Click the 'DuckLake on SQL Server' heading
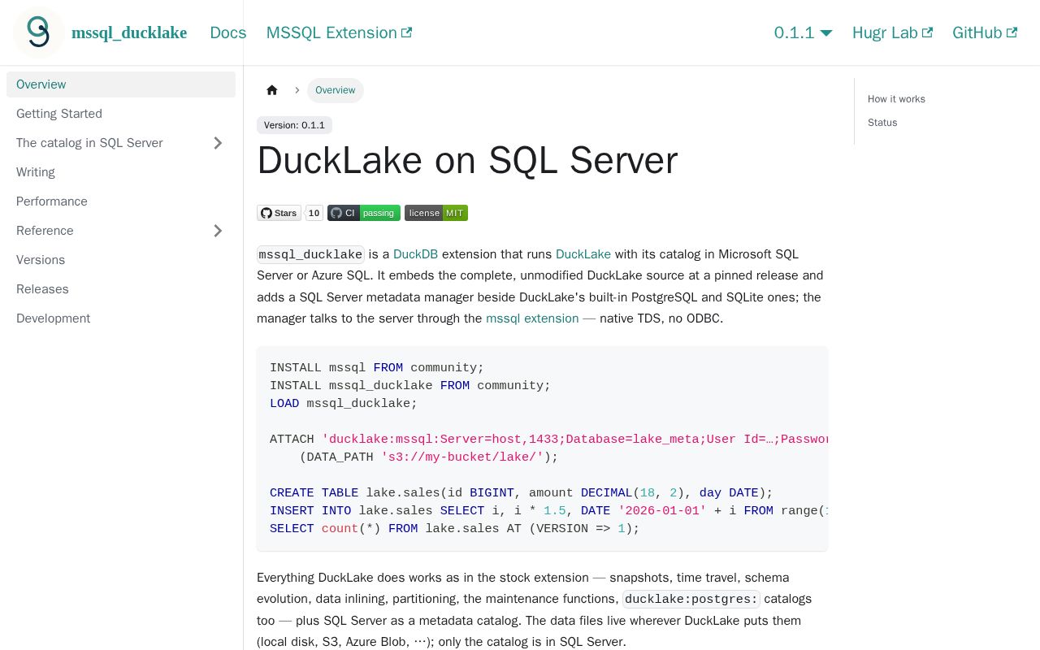This screenshot has width=1040, height=650. coord(467,160)
